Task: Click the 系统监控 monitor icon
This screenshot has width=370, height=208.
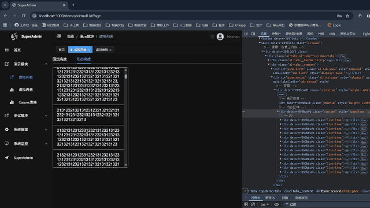Action: [6, 143]
